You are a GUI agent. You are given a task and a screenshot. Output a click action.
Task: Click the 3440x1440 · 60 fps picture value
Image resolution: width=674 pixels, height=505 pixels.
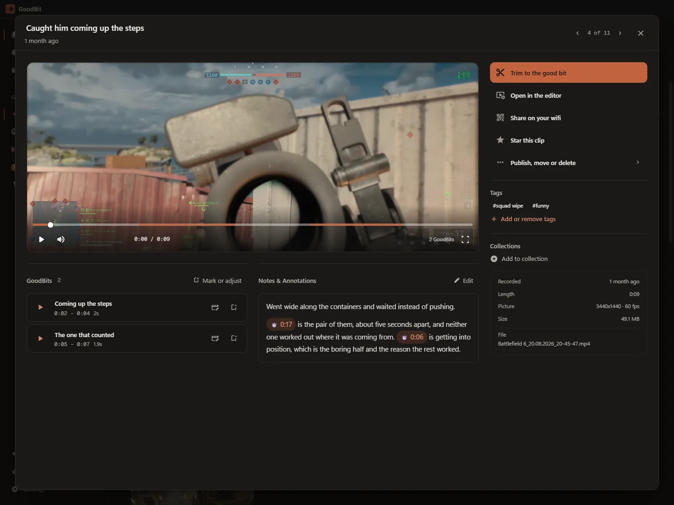617,306
